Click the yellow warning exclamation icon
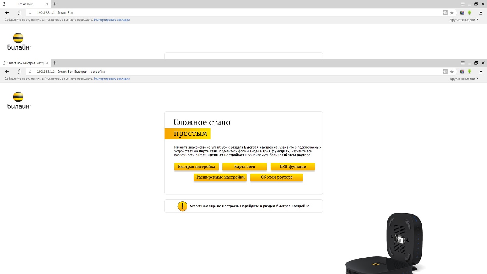 pos(182,206)
